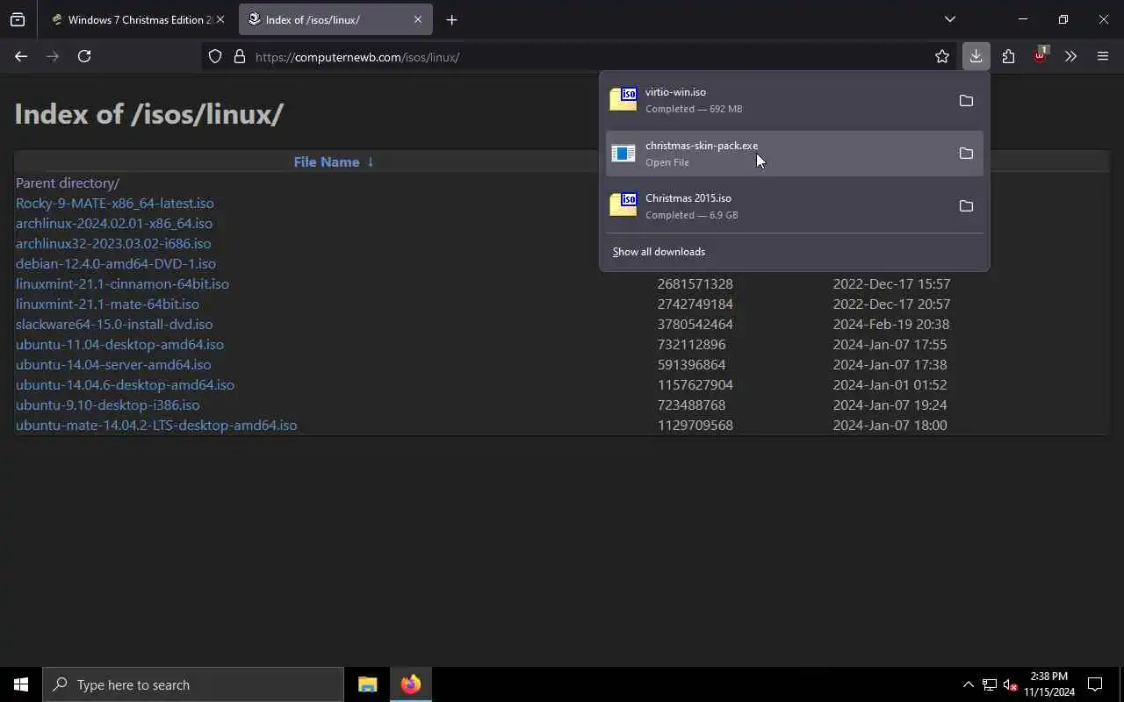List all tabs dropdown chevron
This screenshot has height=702, width=1124.
pyautogui.click(x=949, y=19)
